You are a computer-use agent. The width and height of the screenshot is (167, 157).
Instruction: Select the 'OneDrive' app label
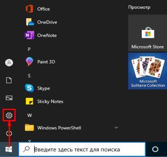coord(47,22)
